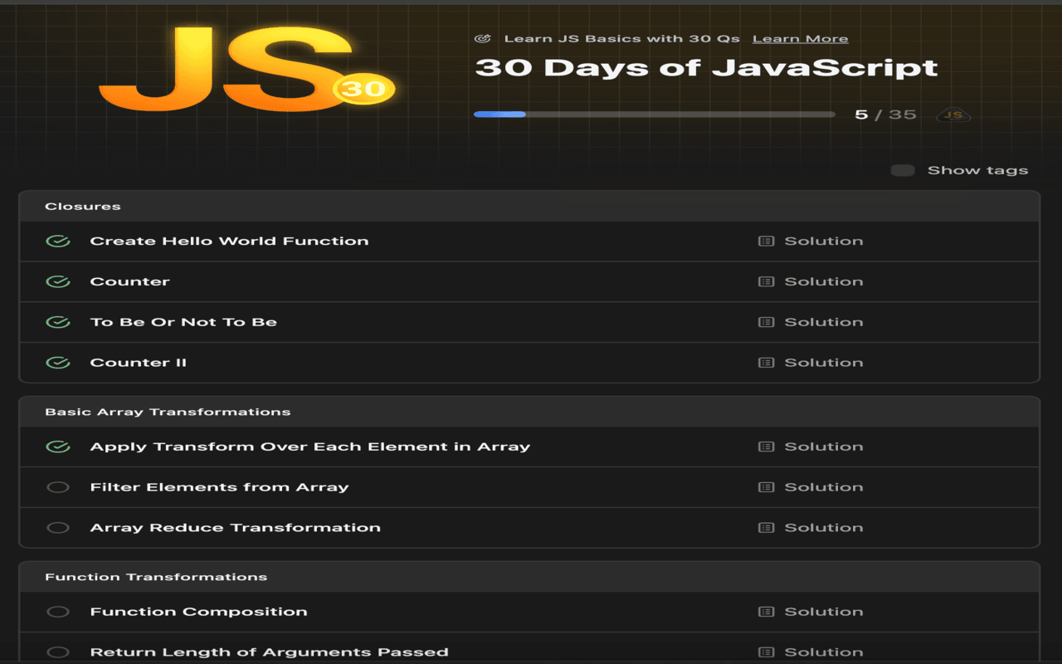This screenshot has width=1062, height=664.
Task: Click the completed check icon for Create Hello World Function
Action: click(58, 242)
